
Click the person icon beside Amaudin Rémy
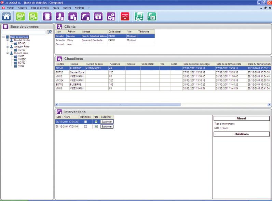click(12, 47)
